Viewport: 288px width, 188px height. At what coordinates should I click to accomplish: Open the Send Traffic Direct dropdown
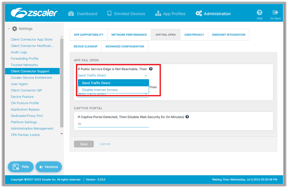[113, 75]
